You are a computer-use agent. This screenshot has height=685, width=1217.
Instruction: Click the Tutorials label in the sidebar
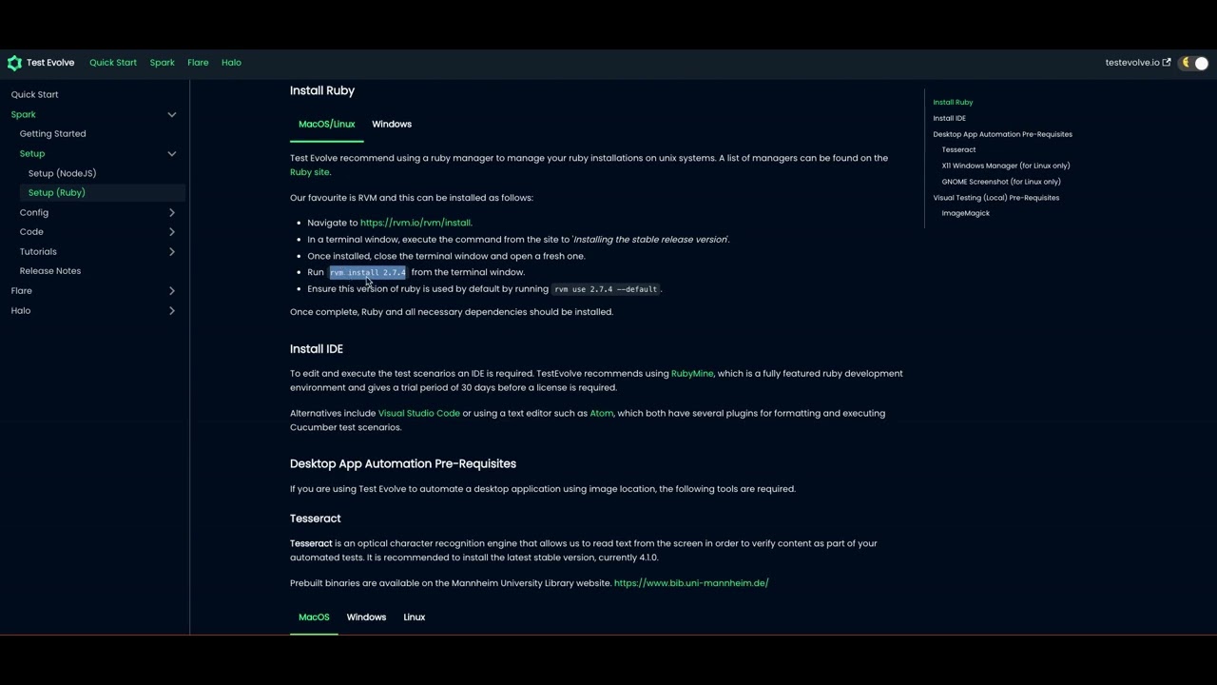coord(38,251)
